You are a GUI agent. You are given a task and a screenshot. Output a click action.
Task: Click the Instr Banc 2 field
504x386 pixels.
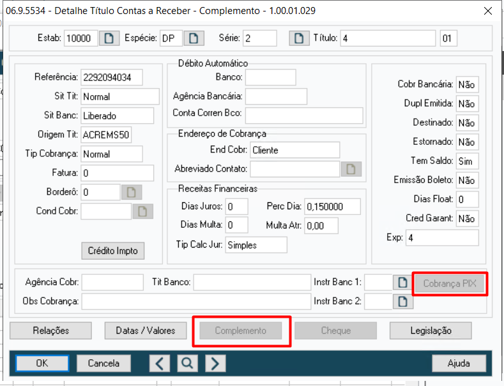coord(378,302)
